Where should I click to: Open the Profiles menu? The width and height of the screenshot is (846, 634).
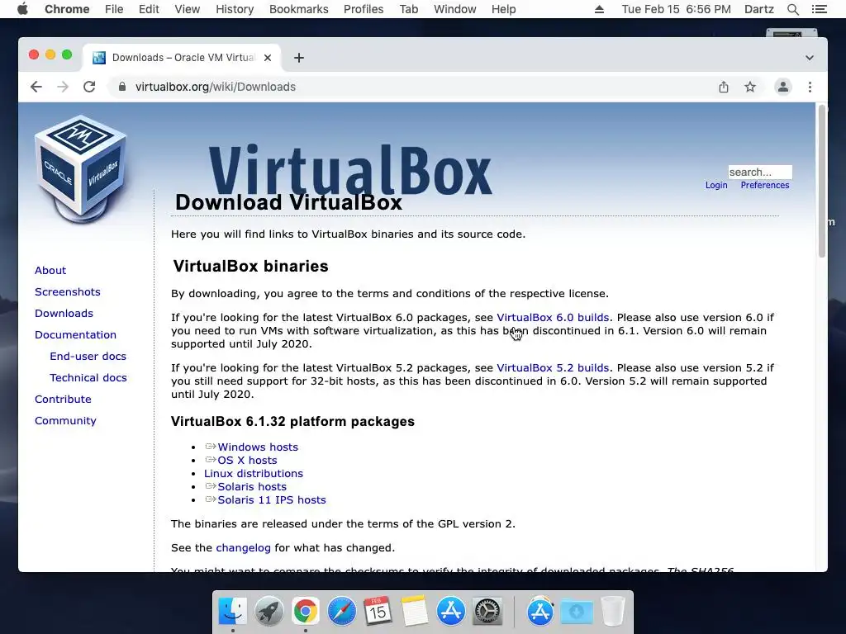(x=364, y=9)
